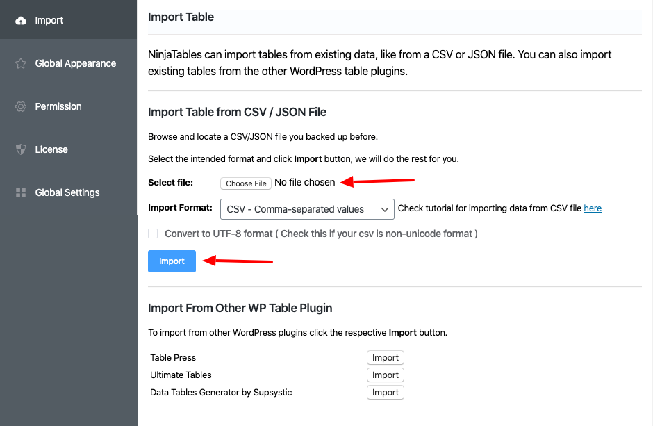Go to Global Appearance settings
This screenshot has width=653, height=426.
76,64
